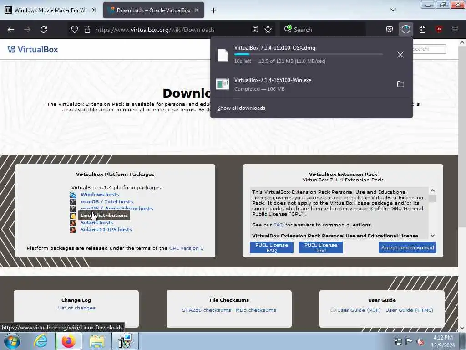Click the PUEL License FAQ button
466x350 pixels.
(272, 247)
